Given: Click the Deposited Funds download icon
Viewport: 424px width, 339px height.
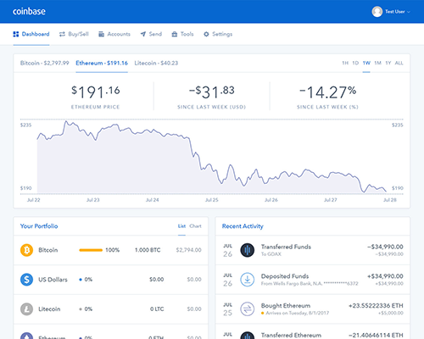Looking at the screenshot, I should click(x=247, y=280).
